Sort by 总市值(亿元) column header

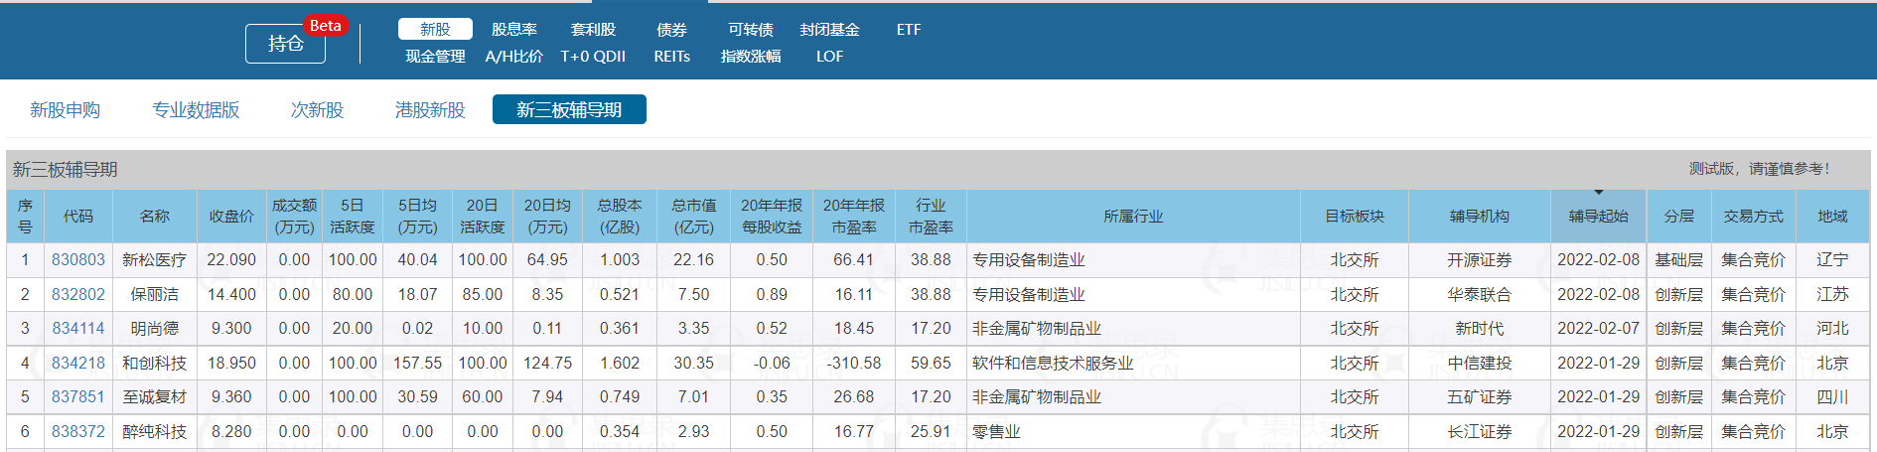tap(694, 217)
